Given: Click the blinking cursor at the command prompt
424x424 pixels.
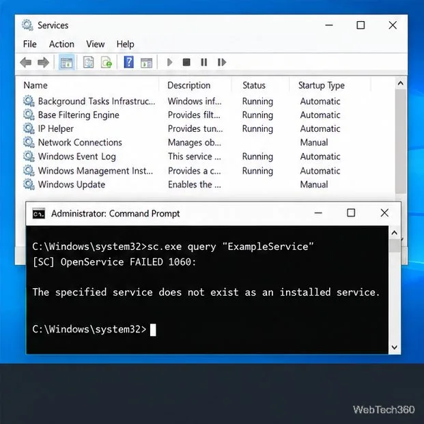Looking at the screenshot, I should point(153,330).
